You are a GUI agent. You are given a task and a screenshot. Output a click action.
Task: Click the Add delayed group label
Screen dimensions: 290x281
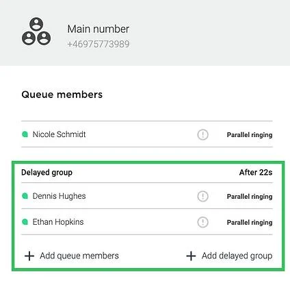[x=237, y=256]
